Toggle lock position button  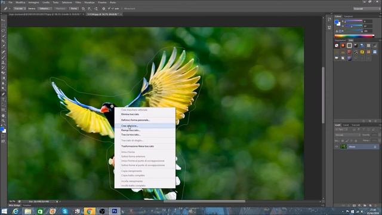(352, 141)
